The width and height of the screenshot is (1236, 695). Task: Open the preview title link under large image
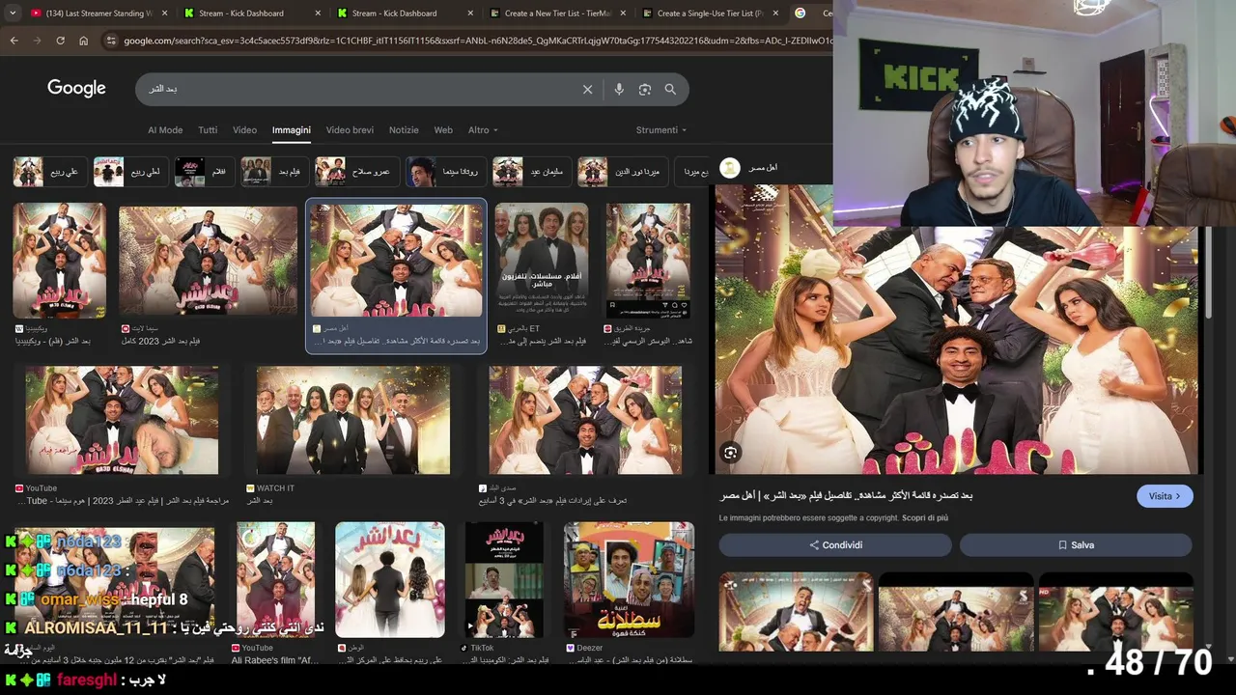tap(846, 496)
